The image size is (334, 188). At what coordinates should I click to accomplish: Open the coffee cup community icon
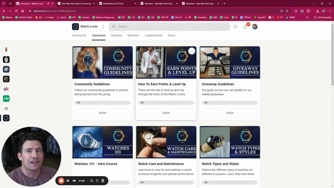(x=6, y=108)
